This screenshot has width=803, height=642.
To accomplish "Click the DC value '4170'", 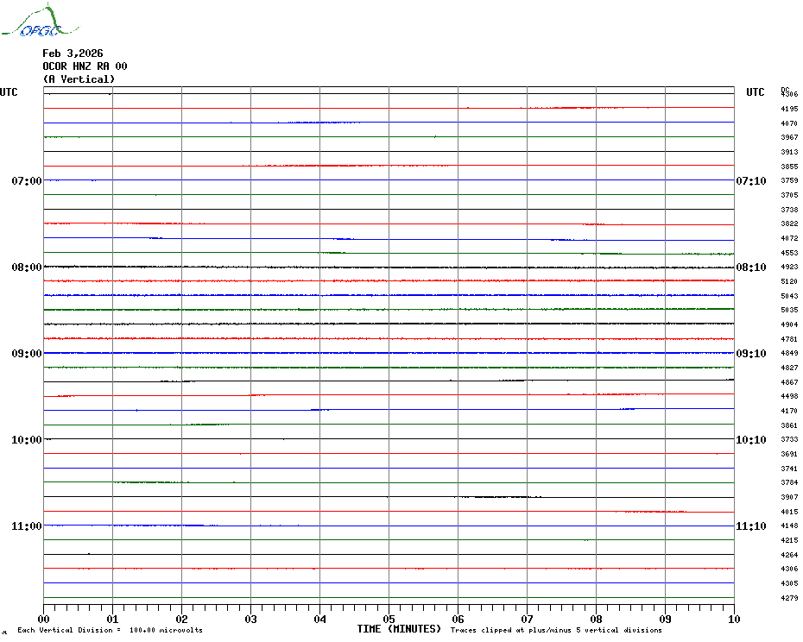I will coord(789,411).
